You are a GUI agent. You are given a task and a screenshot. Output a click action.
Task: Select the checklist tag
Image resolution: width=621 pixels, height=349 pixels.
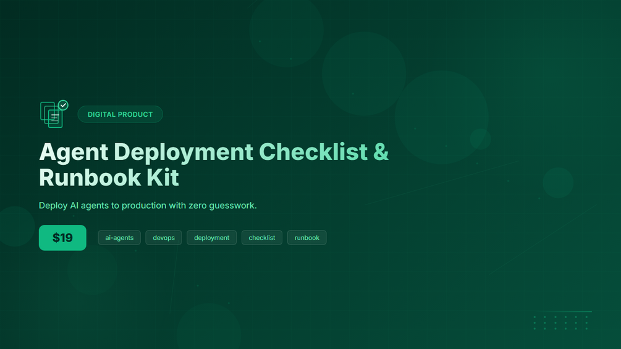pyautogui.click(x=262, y=238)
